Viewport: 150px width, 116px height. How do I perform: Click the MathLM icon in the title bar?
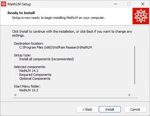click(4, 4)
